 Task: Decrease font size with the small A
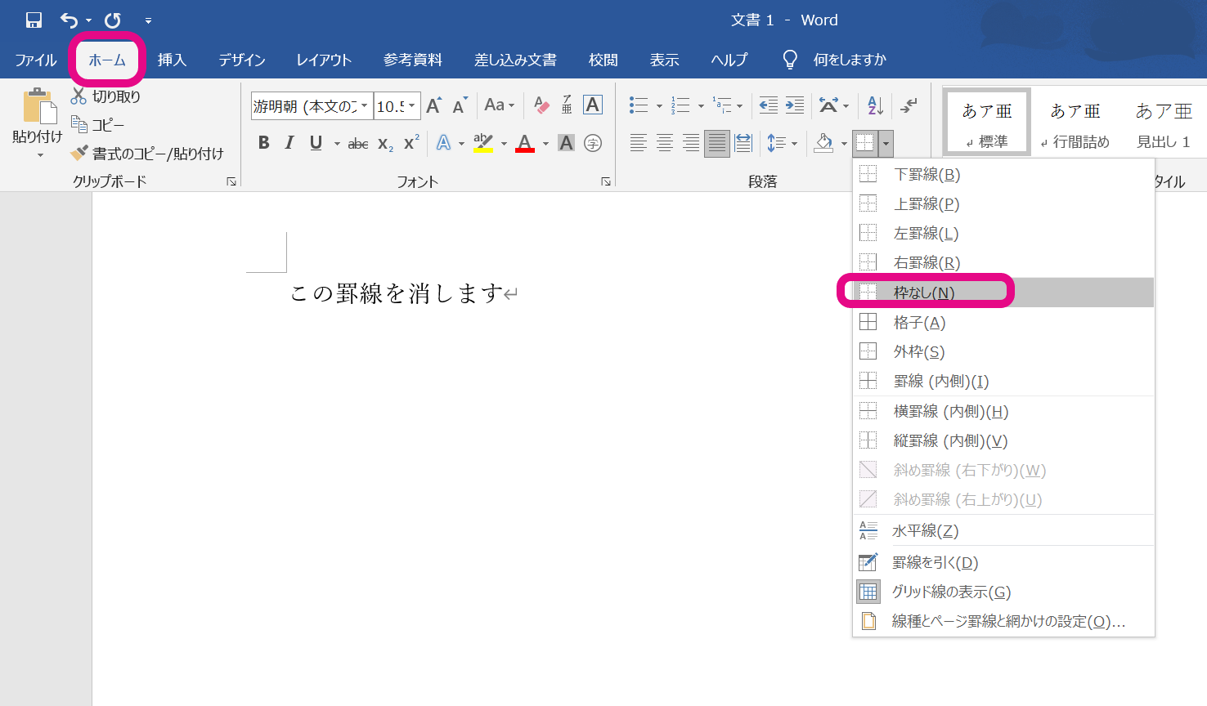coord(460,105)
